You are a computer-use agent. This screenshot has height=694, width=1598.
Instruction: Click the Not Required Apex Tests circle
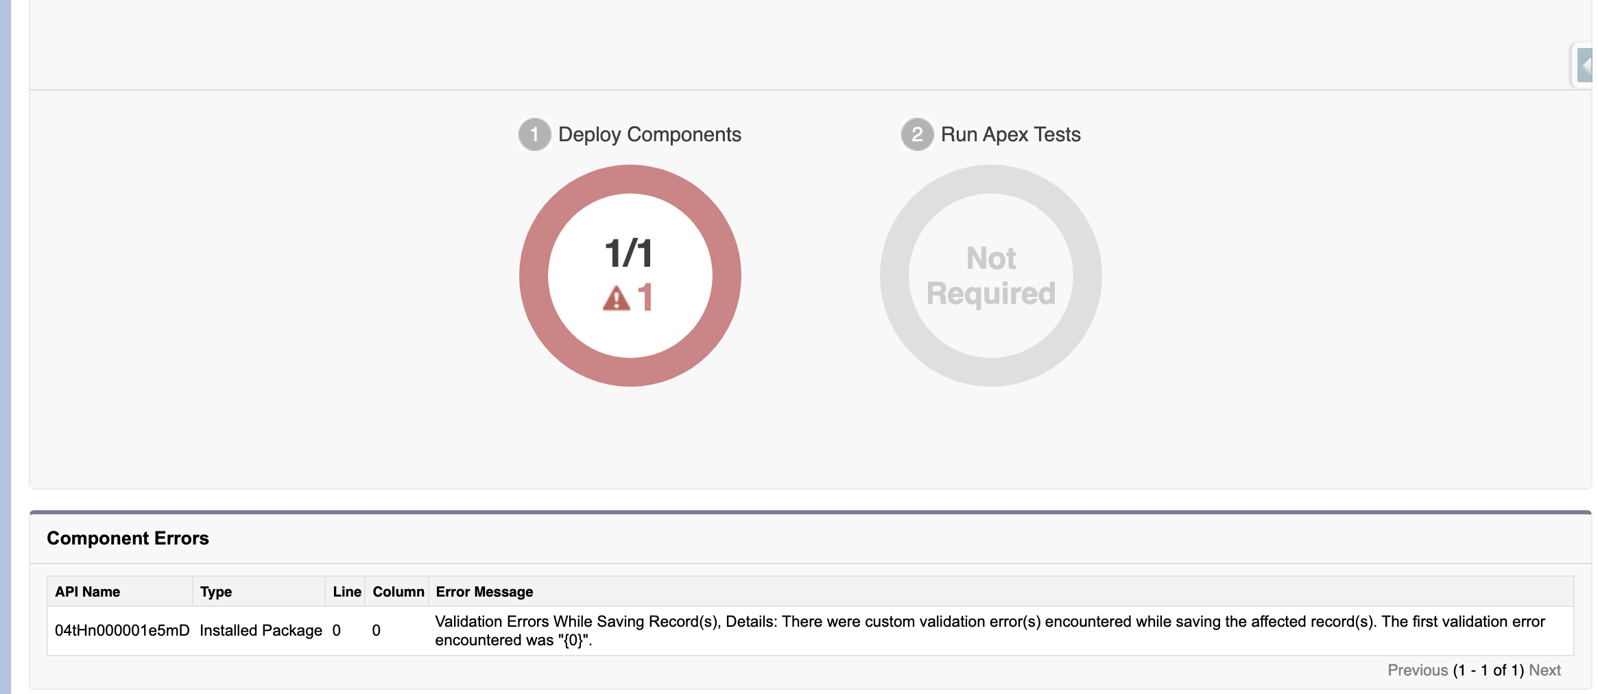click(x=991, y=274)
